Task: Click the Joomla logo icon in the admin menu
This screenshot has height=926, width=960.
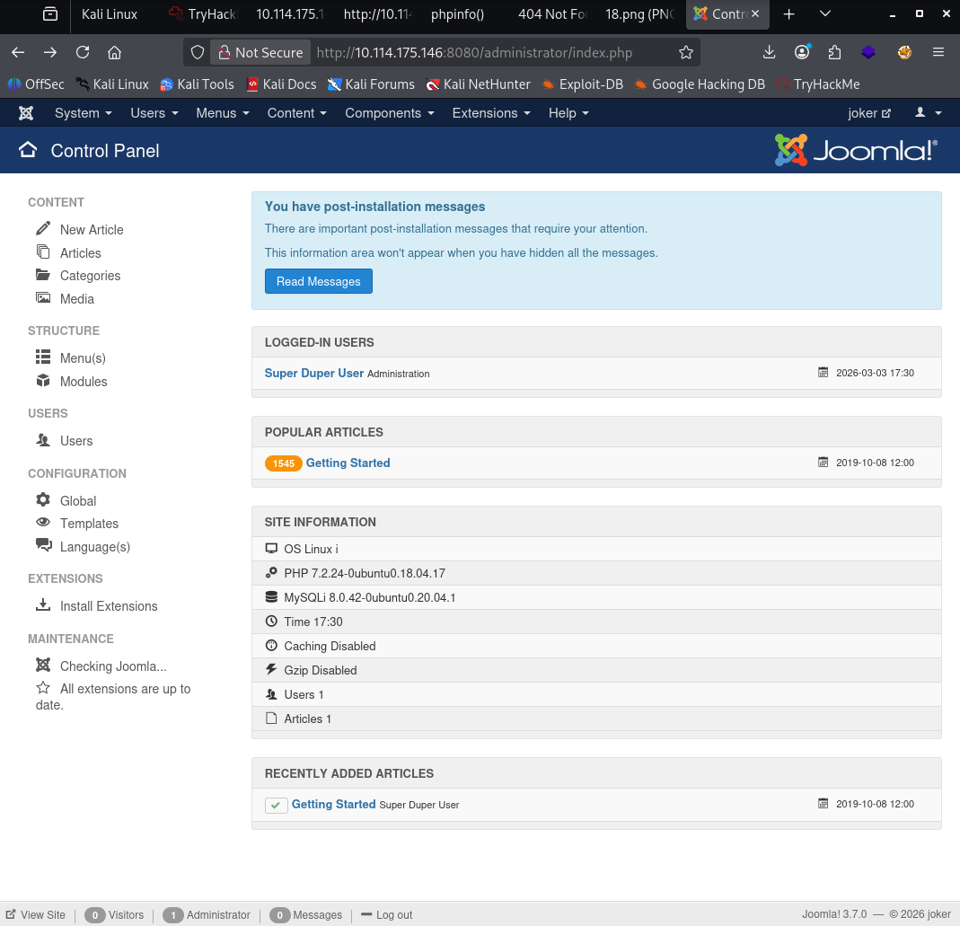Action: [26, 113]
